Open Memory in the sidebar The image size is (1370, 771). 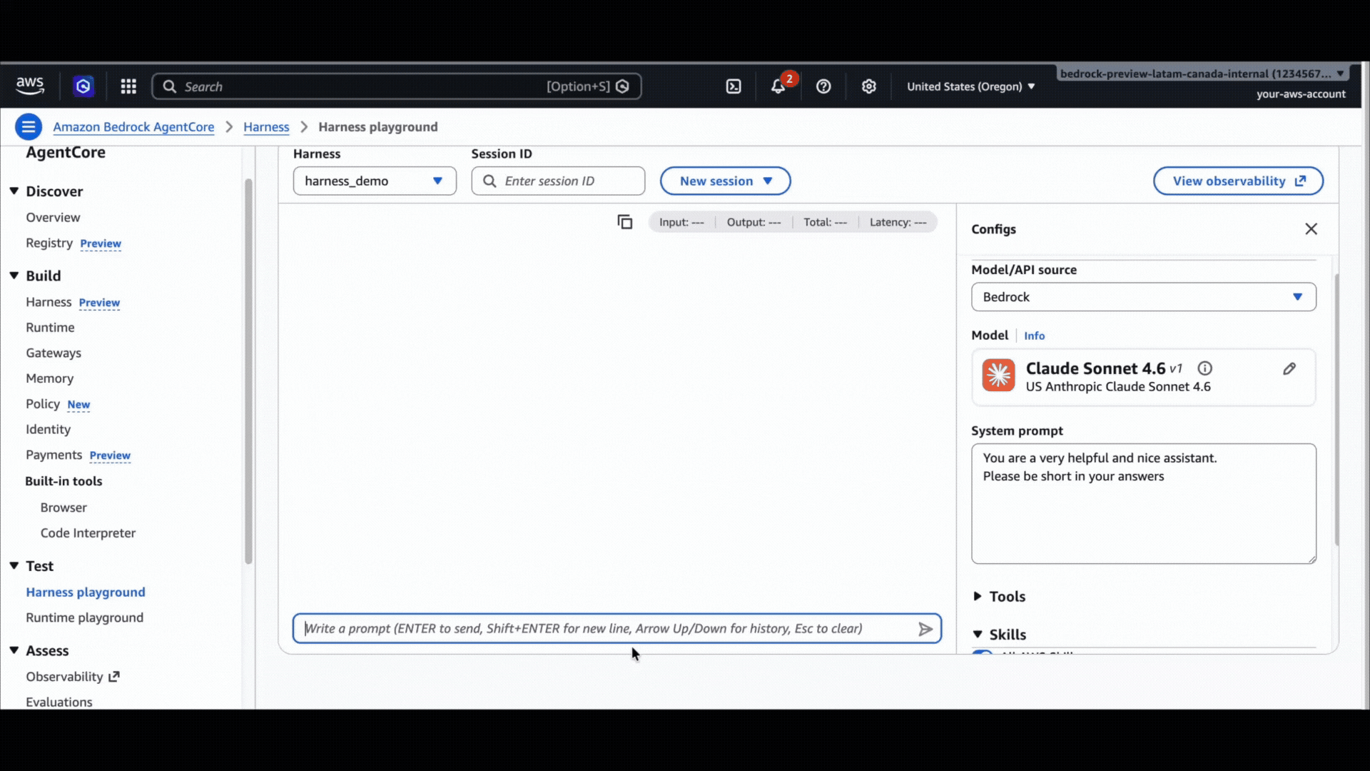click(49, 378)
